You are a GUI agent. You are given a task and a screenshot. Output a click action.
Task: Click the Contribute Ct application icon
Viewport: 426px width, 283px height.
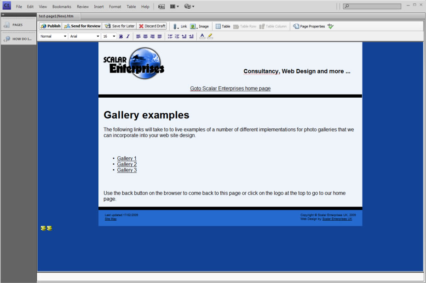click(6, 6)
